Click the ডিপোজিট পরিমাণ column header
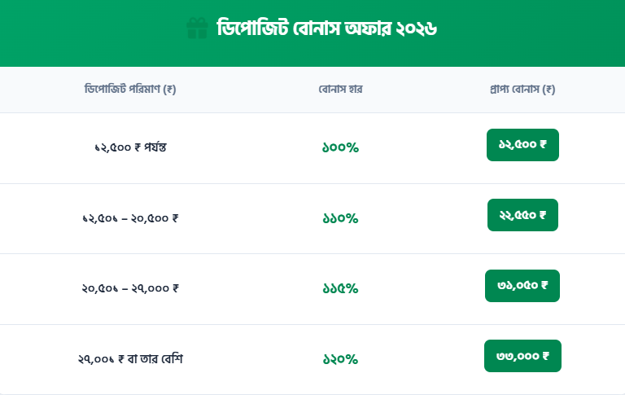The width and height of the screenshot is (625, 395). click(130, 89)
